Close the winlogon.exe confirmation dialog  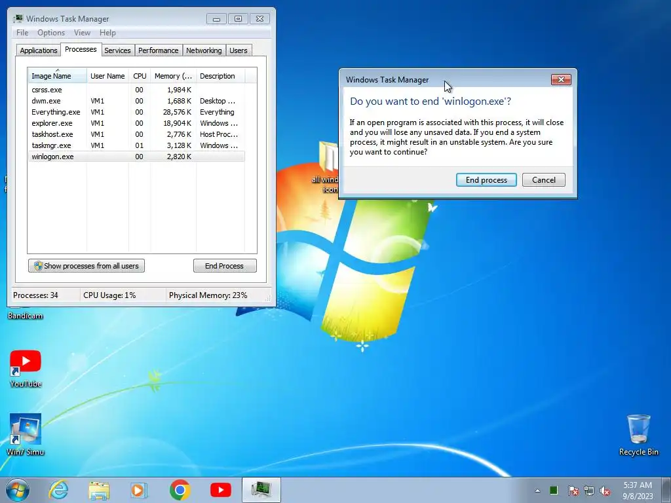coord(561,79)
